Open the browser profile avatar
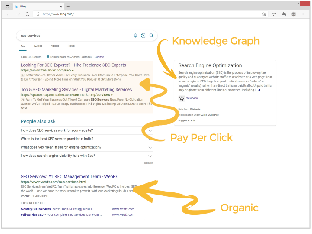 tap(293, 14)
